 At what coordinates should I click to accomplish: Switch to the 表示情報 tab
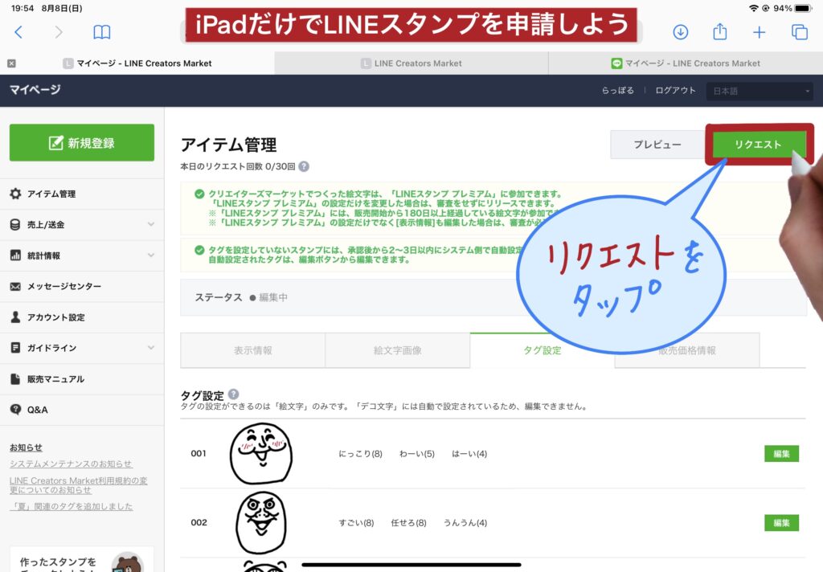(x=253, y=350)
